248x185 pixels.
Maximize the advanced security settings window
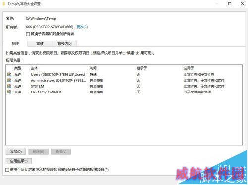click(230, 4)
